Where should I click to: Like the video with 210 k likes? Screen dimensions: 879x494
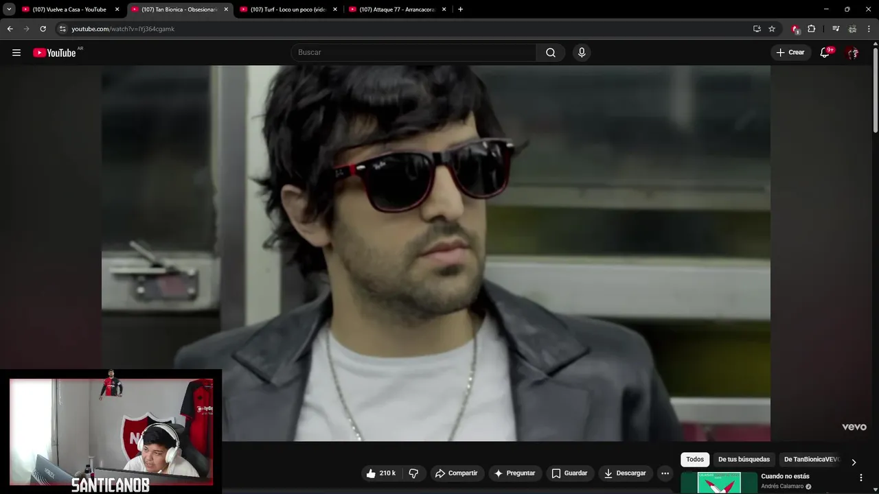click(380, 473)
